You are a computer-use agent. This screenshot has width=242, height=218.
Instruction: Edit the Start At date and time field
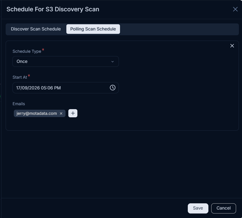[66, 88]
